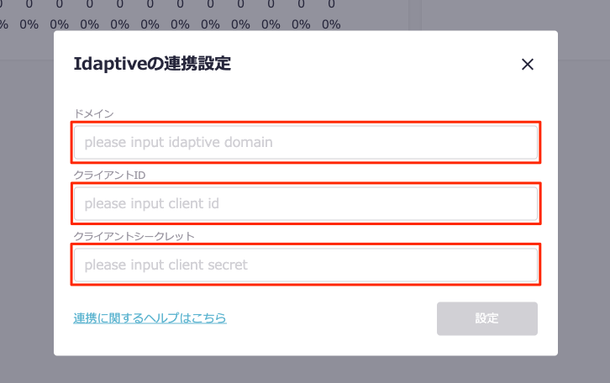The height and width of the screenshot is (383, 610).
Task: Click the domain input field
Action: point(305,143)
